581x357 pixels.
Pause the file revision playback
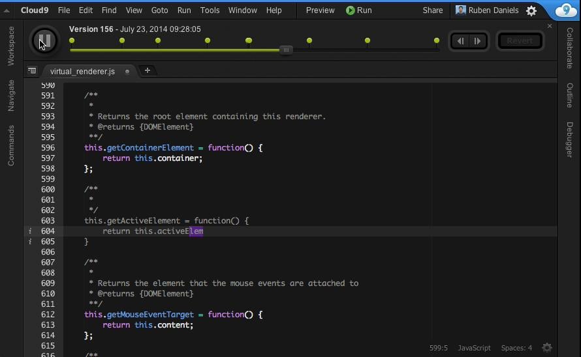point(44,40)
